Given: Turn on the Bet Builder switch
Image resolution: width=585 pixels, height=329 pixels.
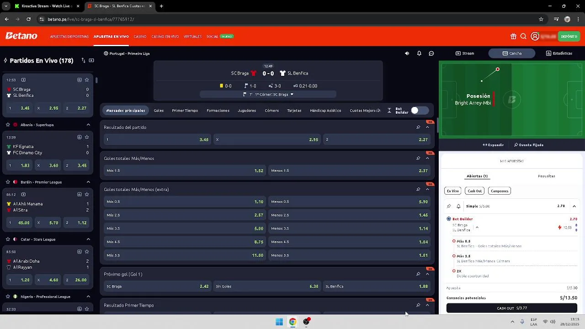Looking at the screenshot, I should tap(419, 111).
